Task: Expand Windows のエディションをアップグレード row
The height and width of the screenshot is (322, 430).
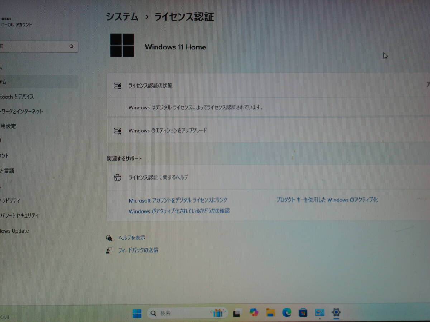Action: tap(269, 130)
